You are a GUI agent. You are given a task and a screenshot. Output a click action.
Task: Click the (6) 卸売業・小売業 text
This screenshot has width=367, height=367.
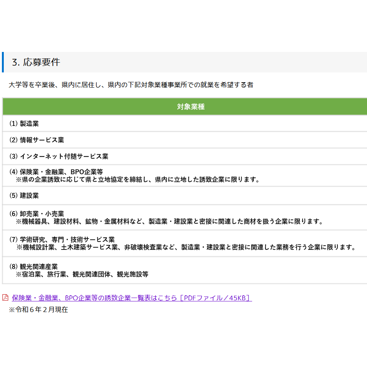point(37,214)
